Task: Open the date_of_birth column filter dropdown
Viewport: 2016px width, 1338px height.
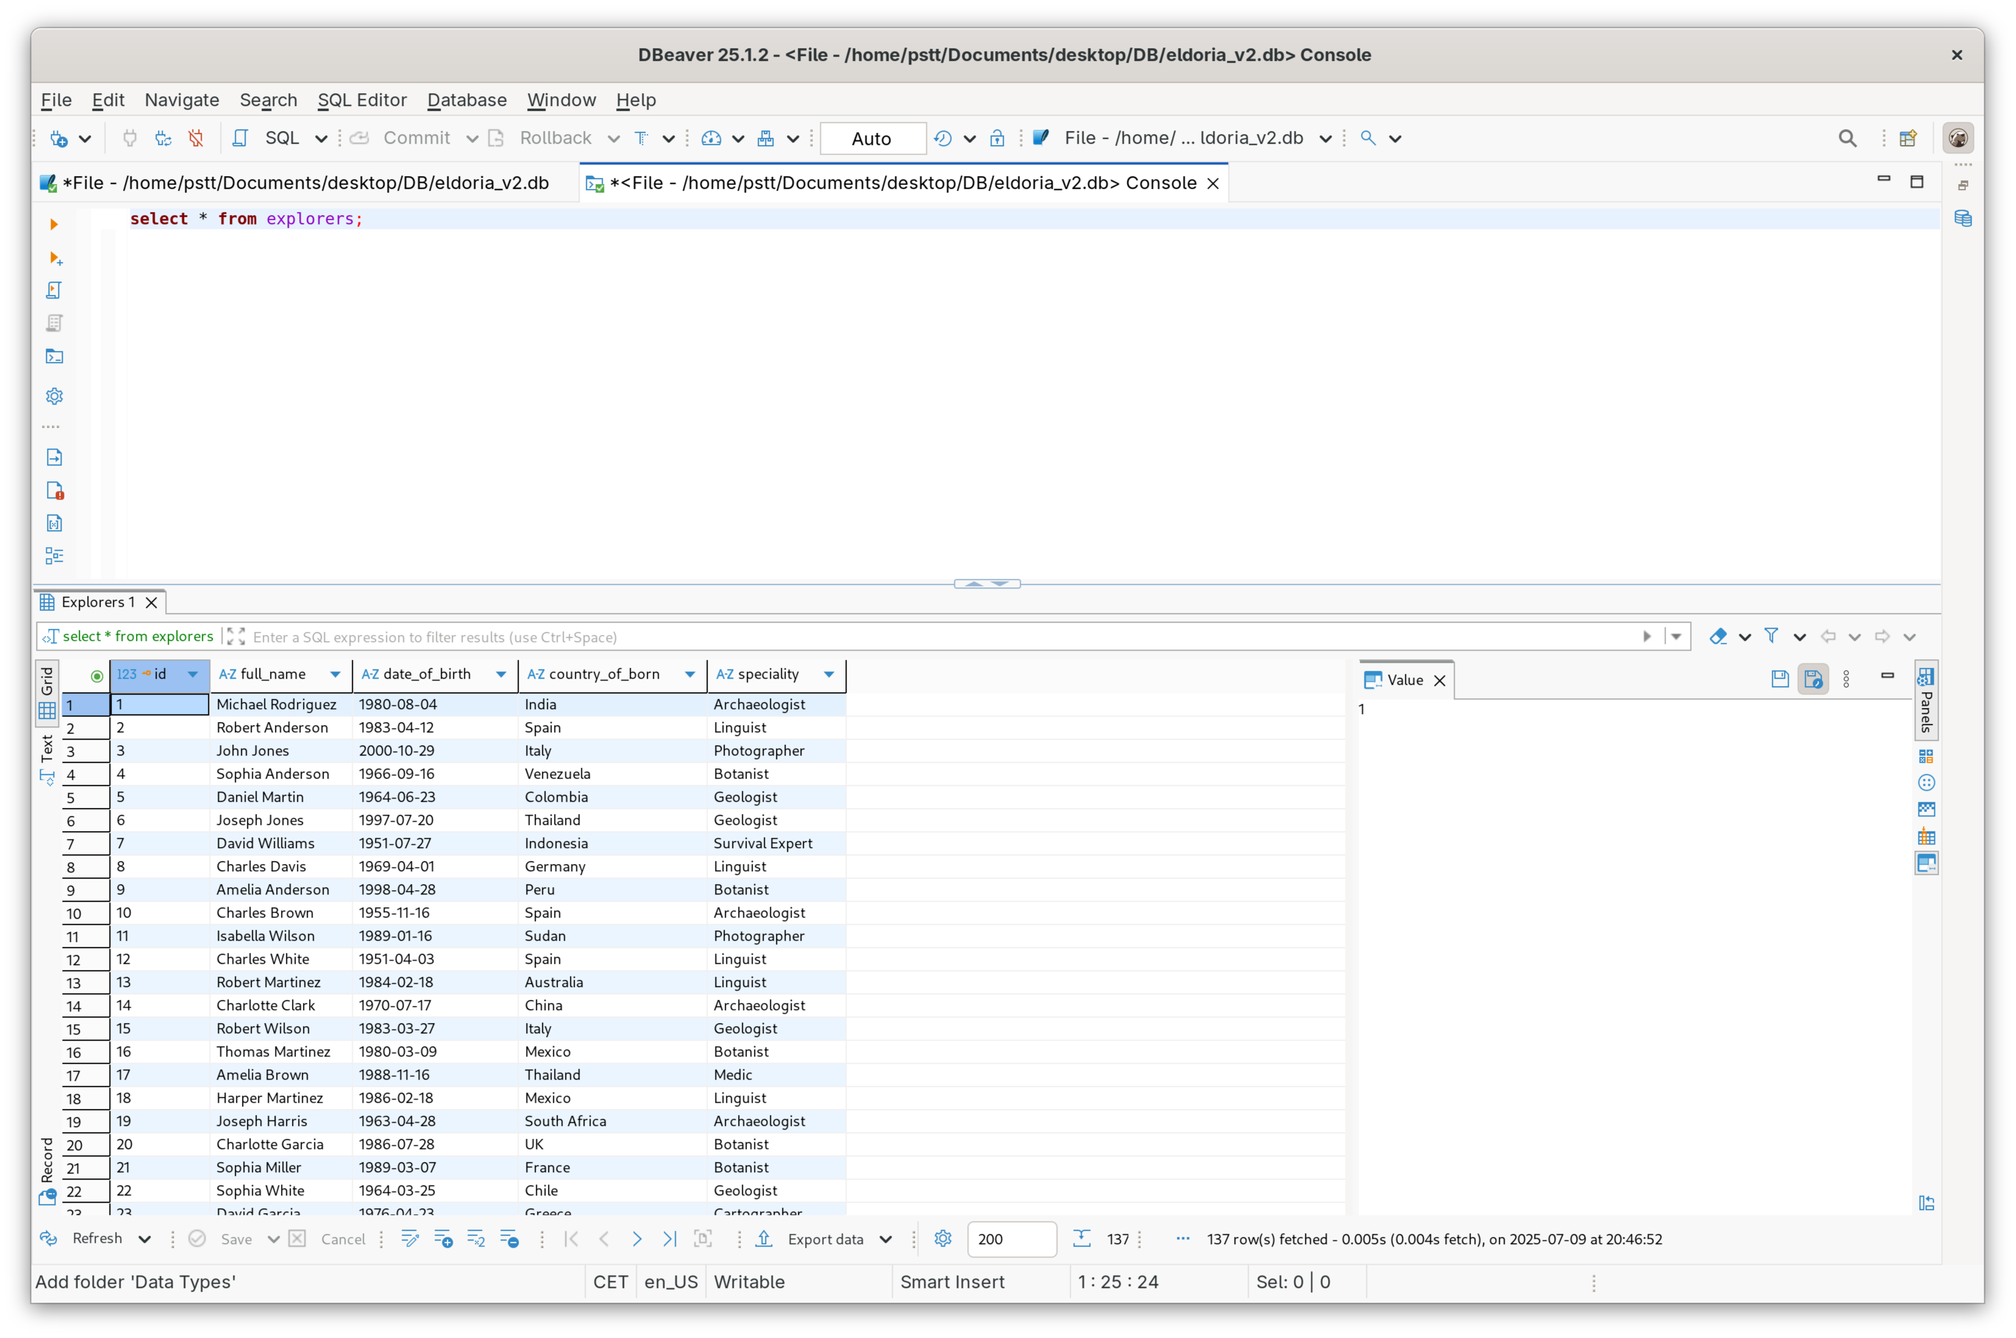Action: click(x=501, y=675)
